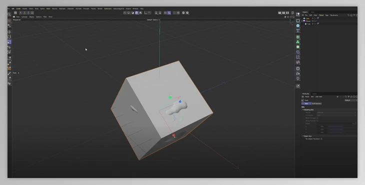Toggle the highlighted blue icon in center toolbar

136,13
